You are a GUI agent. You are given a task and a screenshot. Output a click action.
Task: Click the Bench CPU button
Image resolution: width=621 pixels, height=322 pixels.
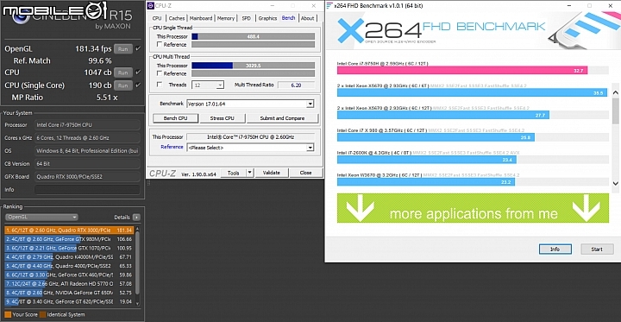pyautogui.click(x=175, y=118)
